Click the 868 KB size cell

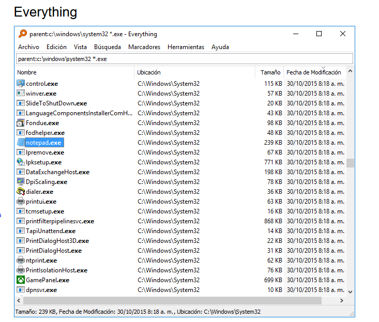coord(273,221)
